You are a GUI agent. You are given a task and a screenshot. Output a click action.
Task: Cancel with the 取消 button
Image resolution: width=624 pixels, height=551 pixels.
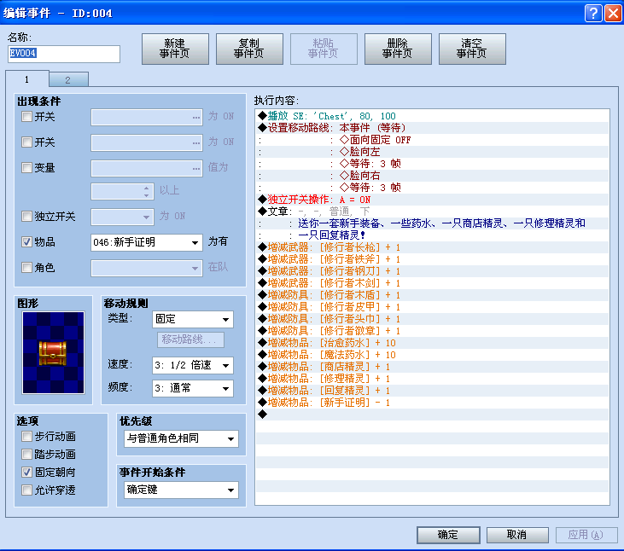click(x=517, y=535)
